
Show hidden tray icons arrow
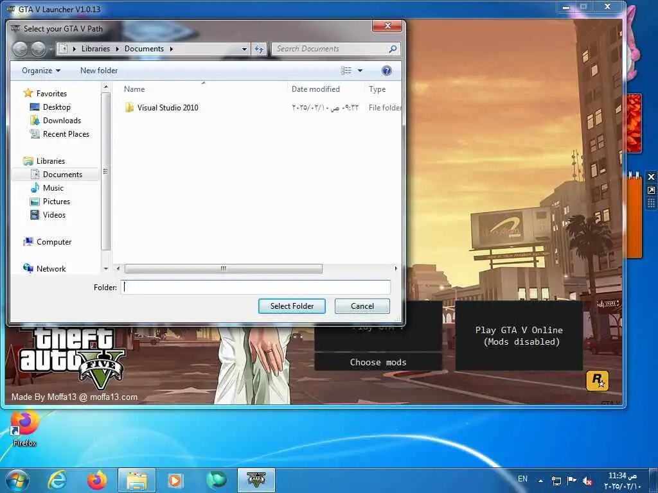[541, 481]
